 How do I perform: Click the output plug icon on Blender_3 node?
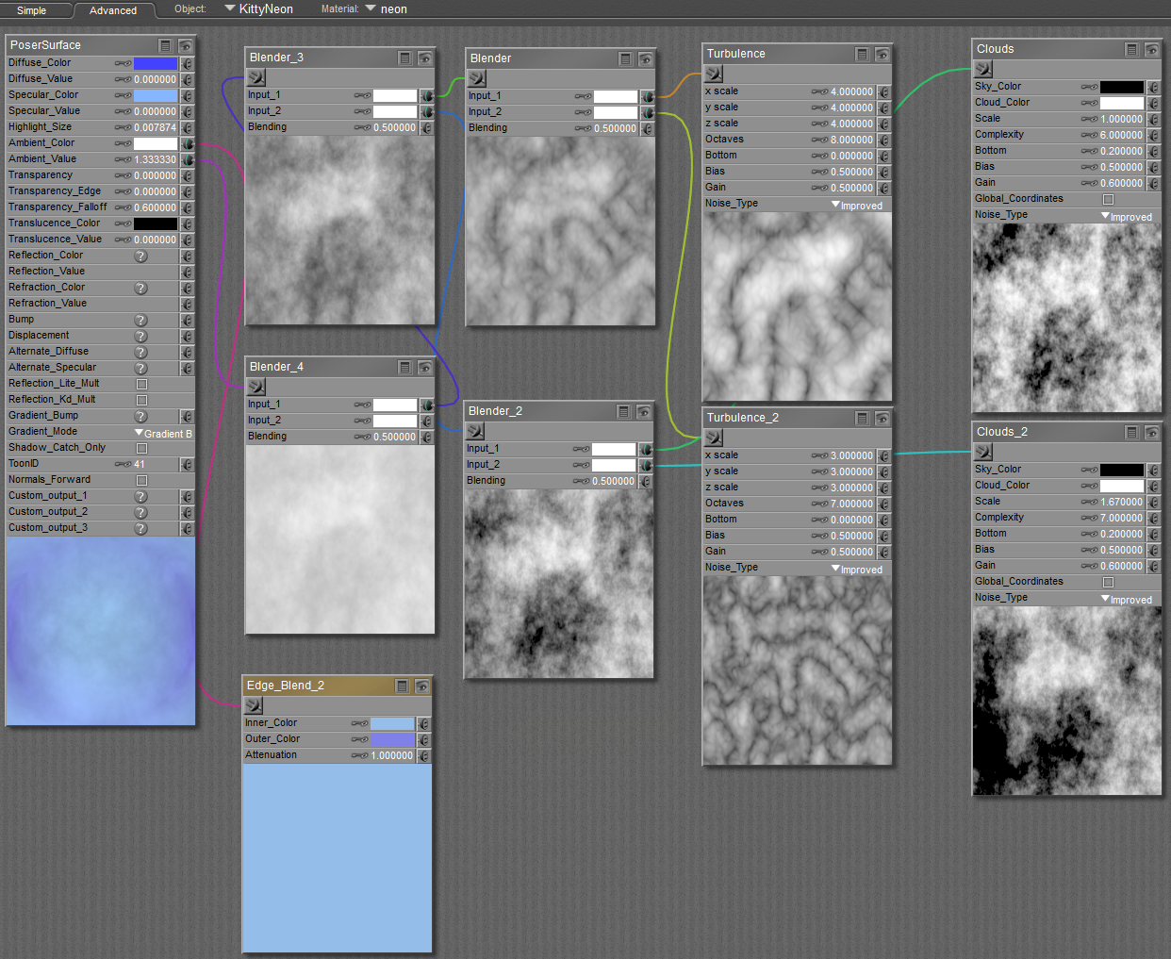tap(257, 77)
